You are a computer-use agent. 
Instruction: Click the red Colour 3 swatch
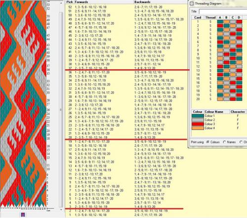pyautogui.click(x=198, y=124)
